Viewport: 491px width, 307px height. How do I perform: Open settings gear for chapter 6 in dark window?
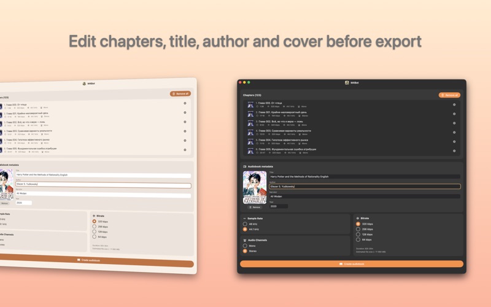(x=454, y=150)
